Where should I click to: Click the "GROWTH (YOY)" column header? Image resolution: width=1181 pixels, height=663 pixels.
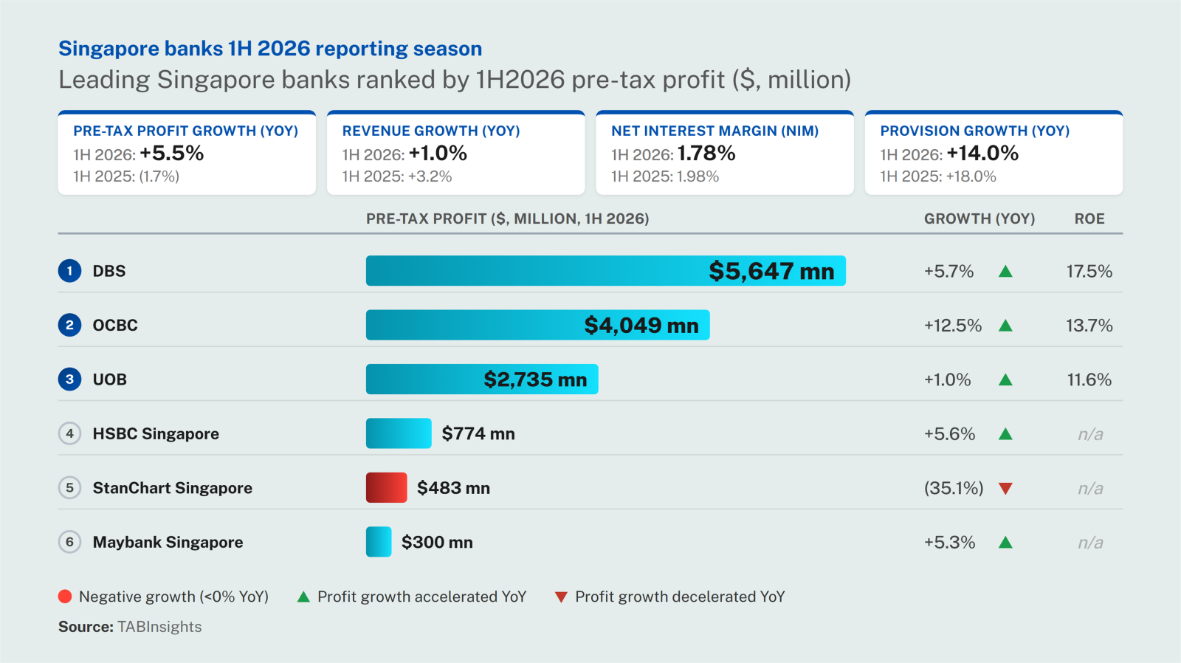[979, 219]
